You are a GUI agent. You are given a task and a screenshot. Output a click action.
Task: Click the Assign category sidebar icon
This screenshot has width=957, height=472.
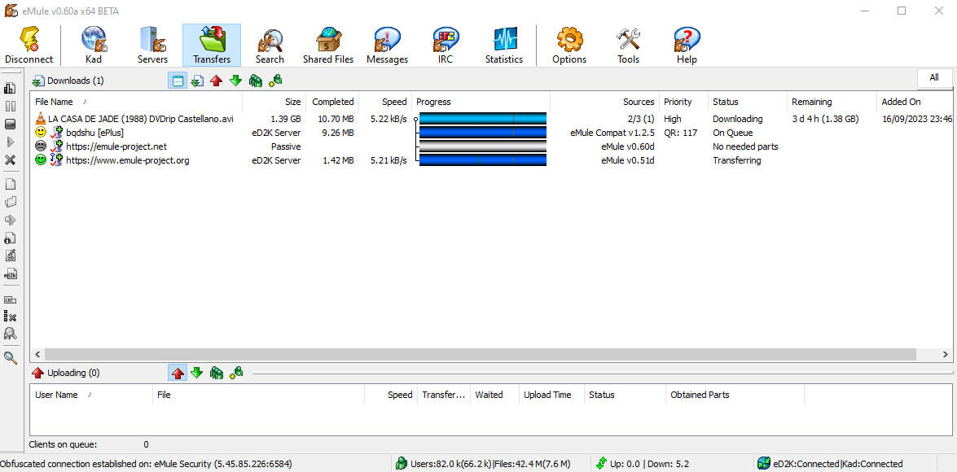11,299
